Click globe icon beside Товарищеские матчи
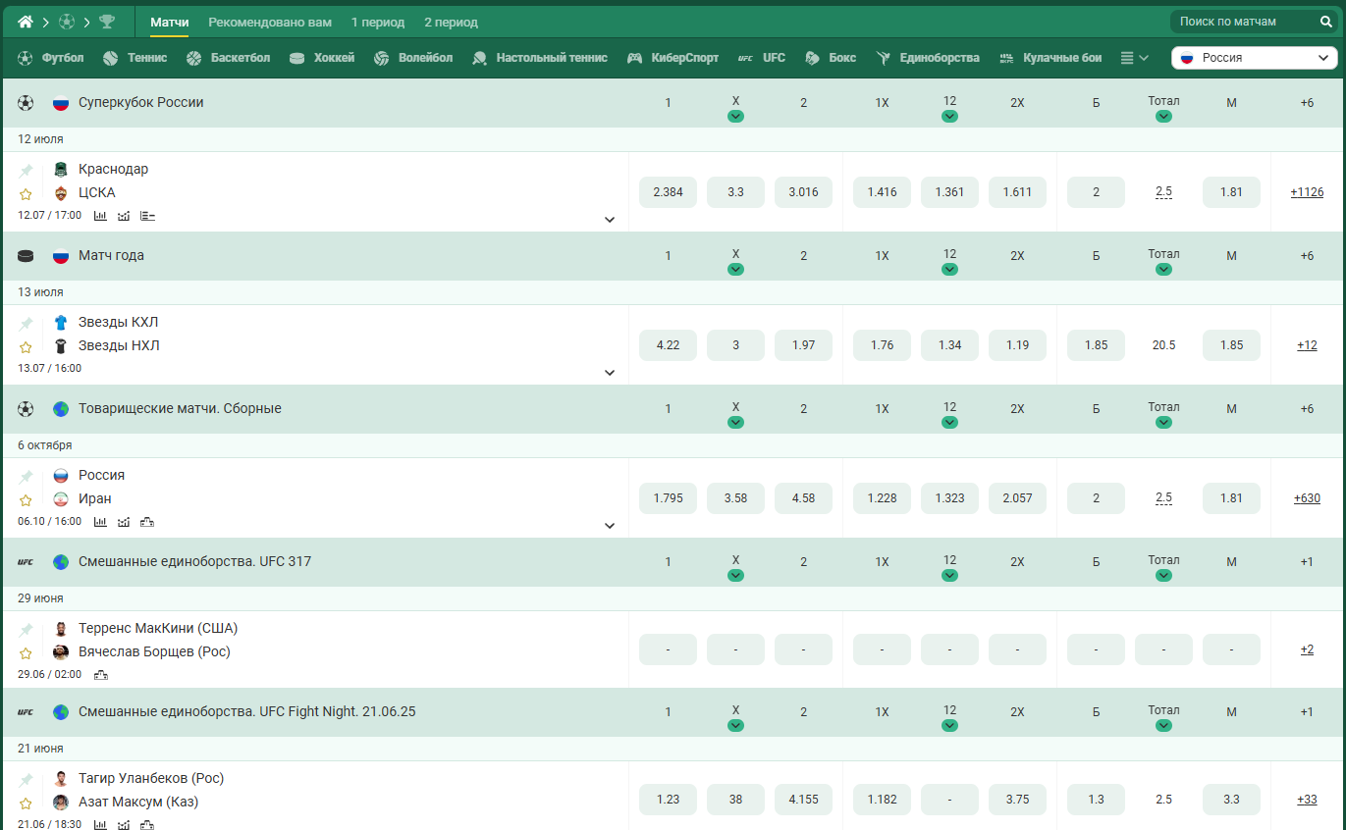This screenshot has width=1346, height=830. pyautogui.click(x=61, y=409)
